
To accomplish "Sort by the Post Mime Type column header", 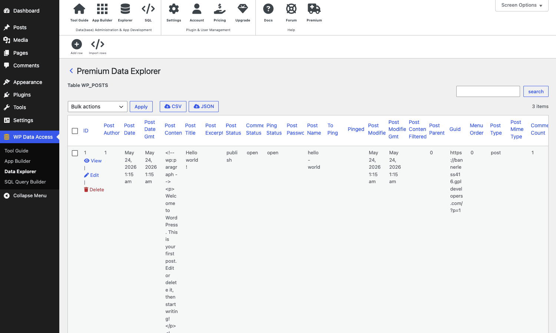I will [x=517, y=129].
